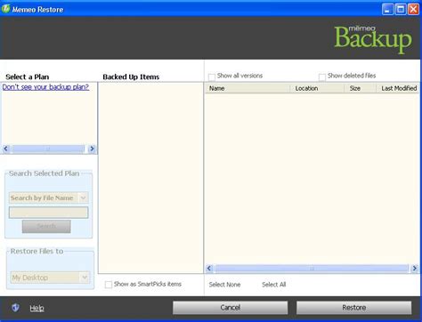Viewport: 422px width, 322px height.
Task: Click right scroll arrow of file list scrollbar
Action: coord(415,269)
